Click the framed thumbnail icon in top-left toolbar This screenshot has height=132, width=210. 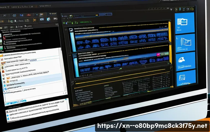tap(42, 14)
